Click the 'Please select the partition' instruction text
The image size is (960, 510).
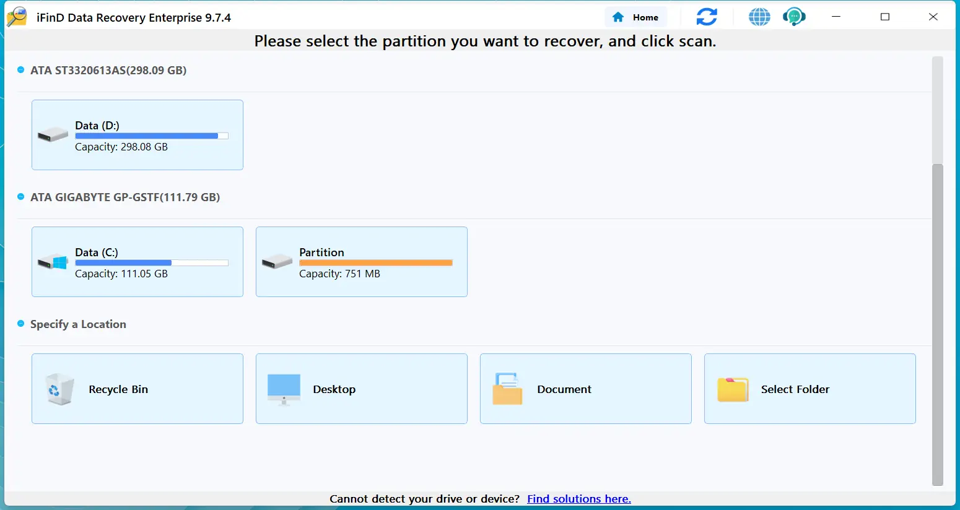(x=485, y=41)
